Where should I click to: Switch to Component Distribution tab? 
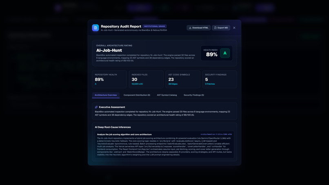coord(137,95)
